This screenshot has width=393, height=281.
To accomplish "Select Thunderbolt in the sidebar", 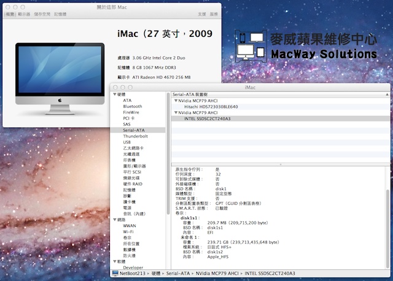I will 135,136.
